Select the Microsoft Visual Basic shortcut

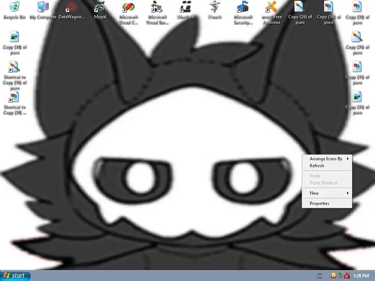[x=157, y=13]
